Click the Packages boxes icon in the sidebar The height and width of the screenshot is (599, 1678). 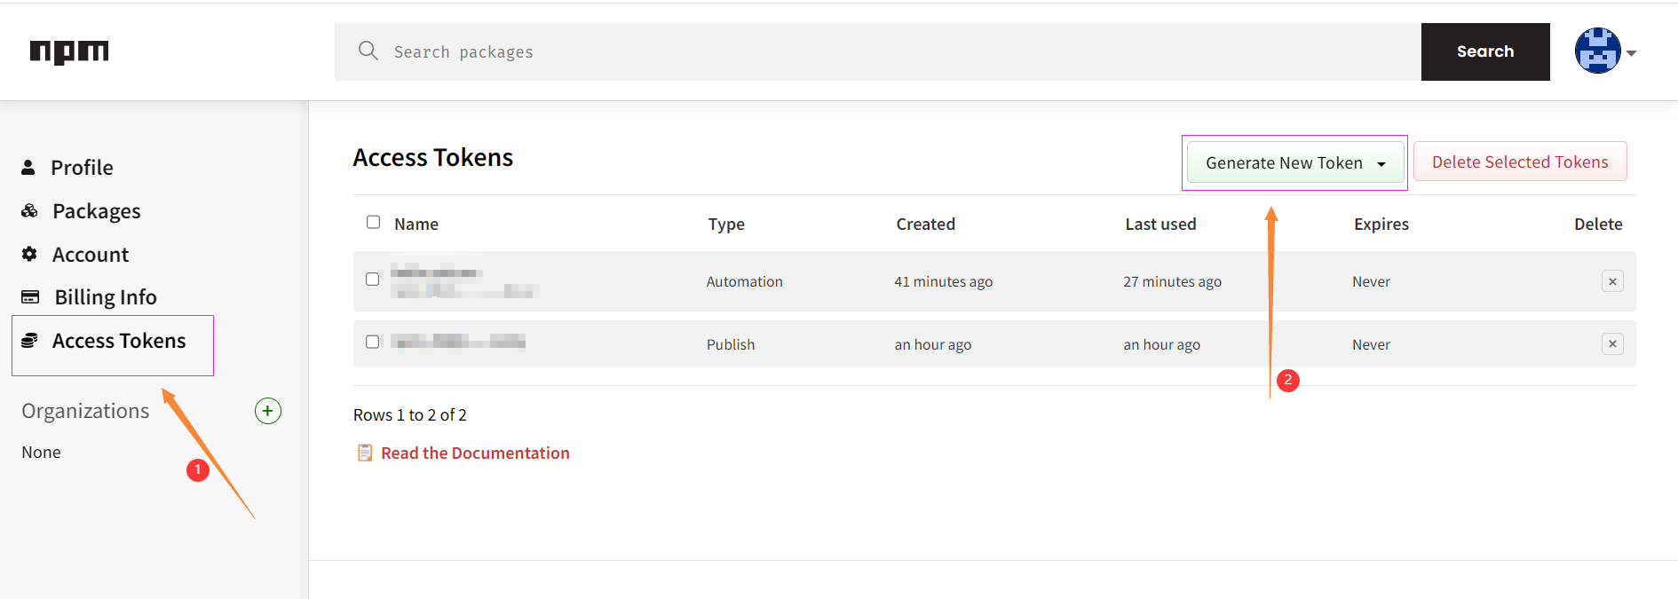point(30,211)
